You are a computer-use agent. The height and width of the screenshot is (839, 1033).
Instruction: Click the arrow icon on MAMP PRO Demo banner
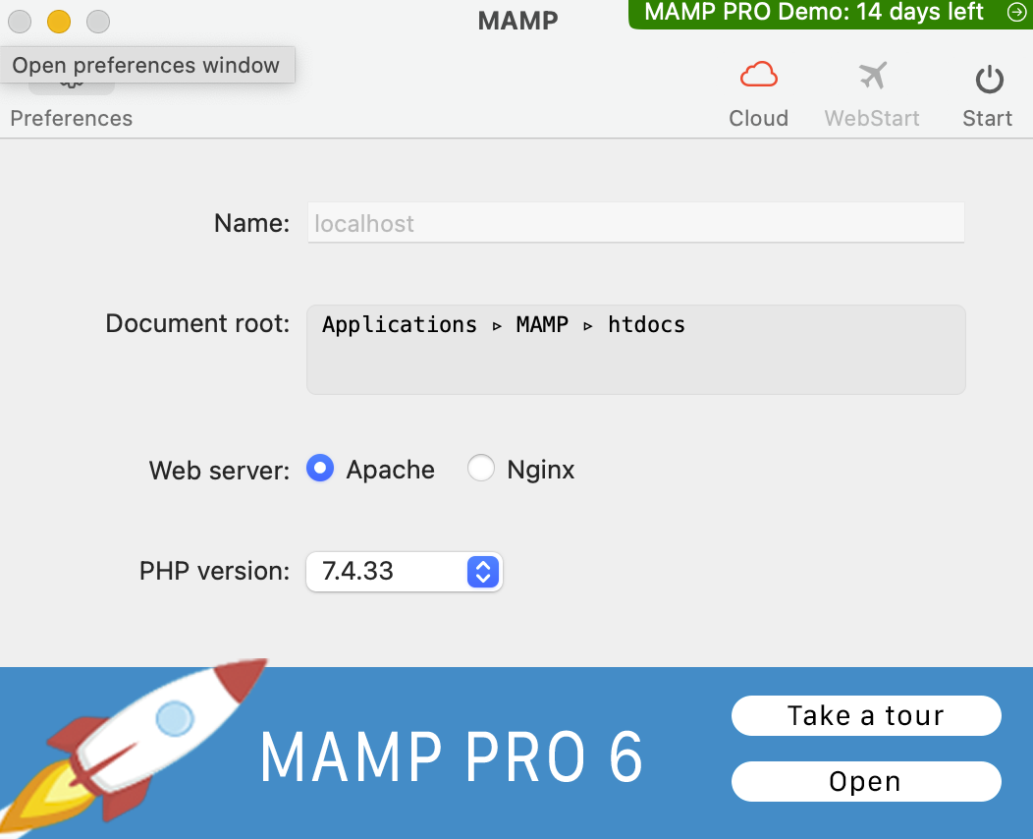pyautogui.click(x=1016, y=12)
